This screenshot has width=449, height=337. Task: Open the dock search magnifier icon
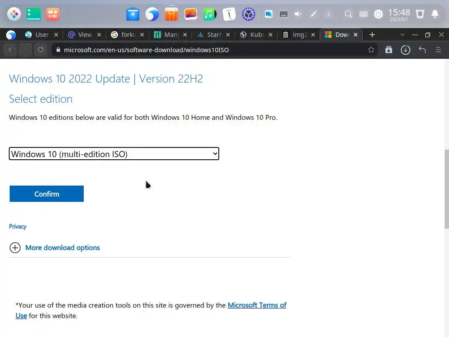click(348, 14)
